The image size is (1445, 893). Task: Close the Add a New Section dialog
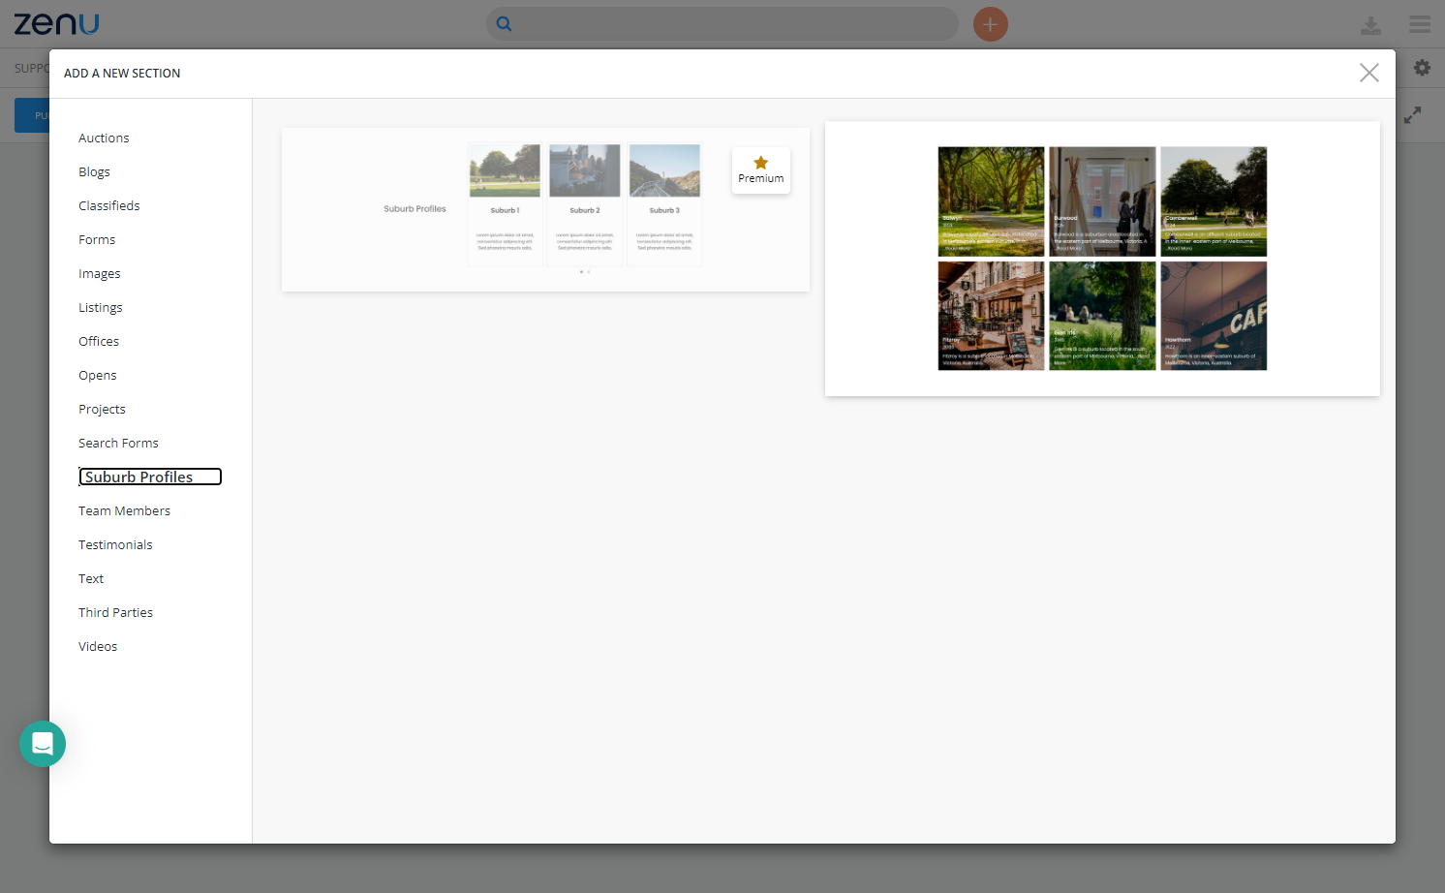(x=1368, y=73)
